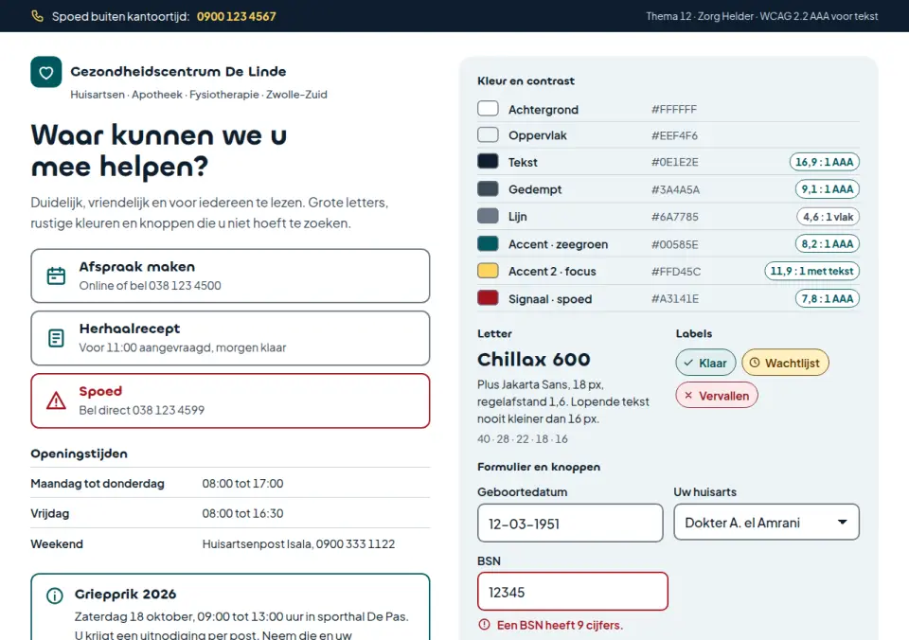Call the urgent number 0900 123 4567
This screenshot has width=909, height=640.
click(237, 16)
